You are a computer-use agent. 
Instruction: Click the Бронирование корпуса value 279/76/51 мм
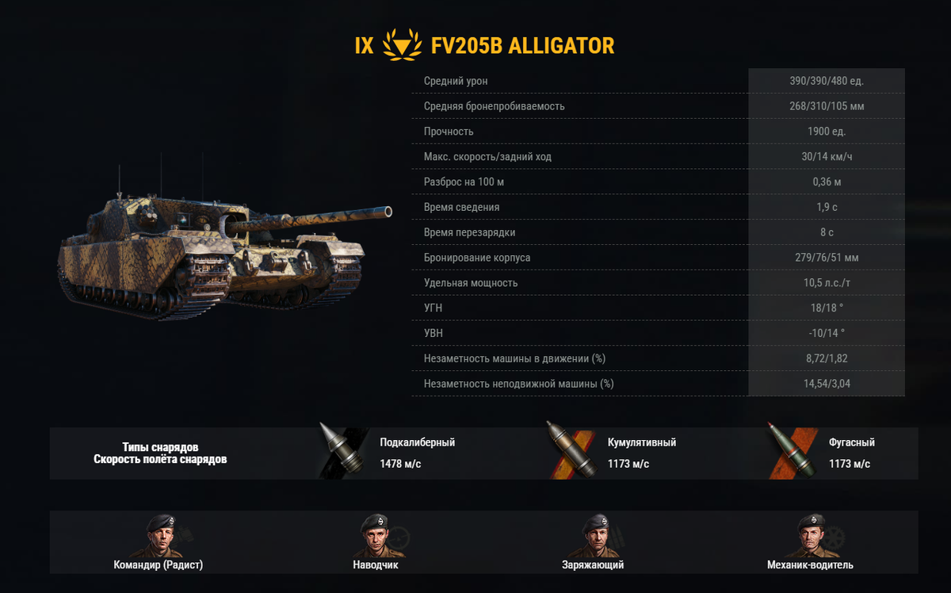pyautogui.click(x=827, y=258)
